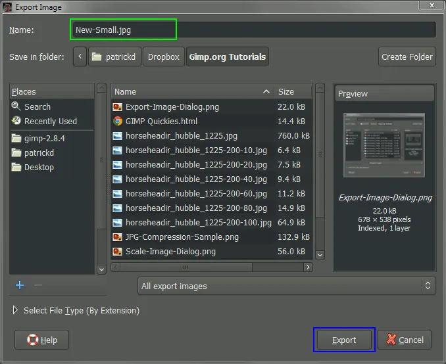Viewport: 446px width, 364px height.
Task: Click the Recently Used clock icon
Action: (x=16, y=121)
